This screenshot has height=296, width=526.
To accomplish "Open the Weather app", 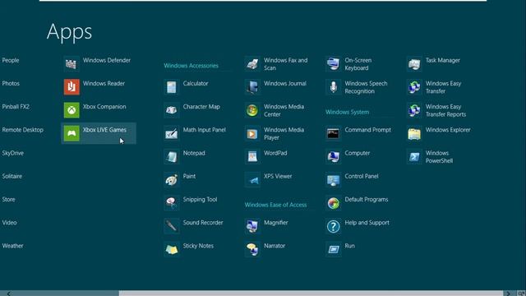I will (x=13, y=246).
